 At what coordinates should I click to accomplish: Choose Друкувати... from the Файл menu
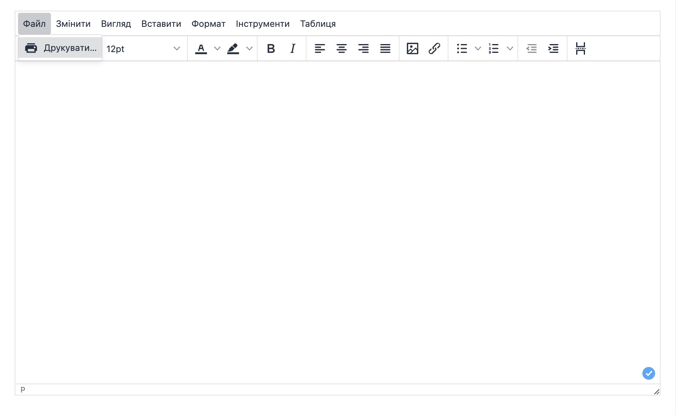[x=61, y=48]
